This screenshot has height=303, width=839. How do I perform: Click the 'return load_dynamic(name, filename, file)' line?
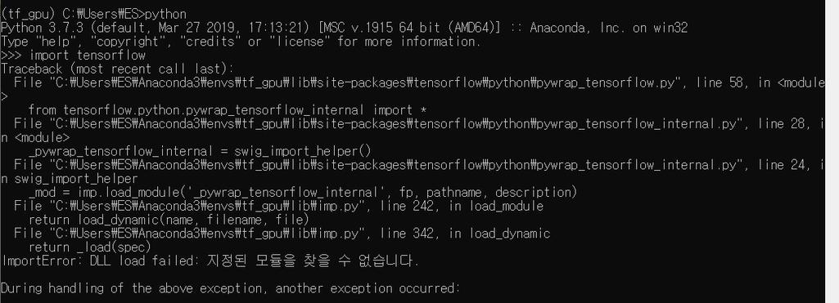169,220
